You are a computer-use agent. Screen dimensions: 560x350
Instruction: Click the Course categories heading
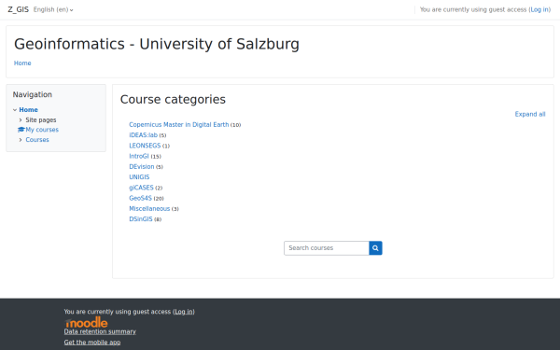pos(173,99)
